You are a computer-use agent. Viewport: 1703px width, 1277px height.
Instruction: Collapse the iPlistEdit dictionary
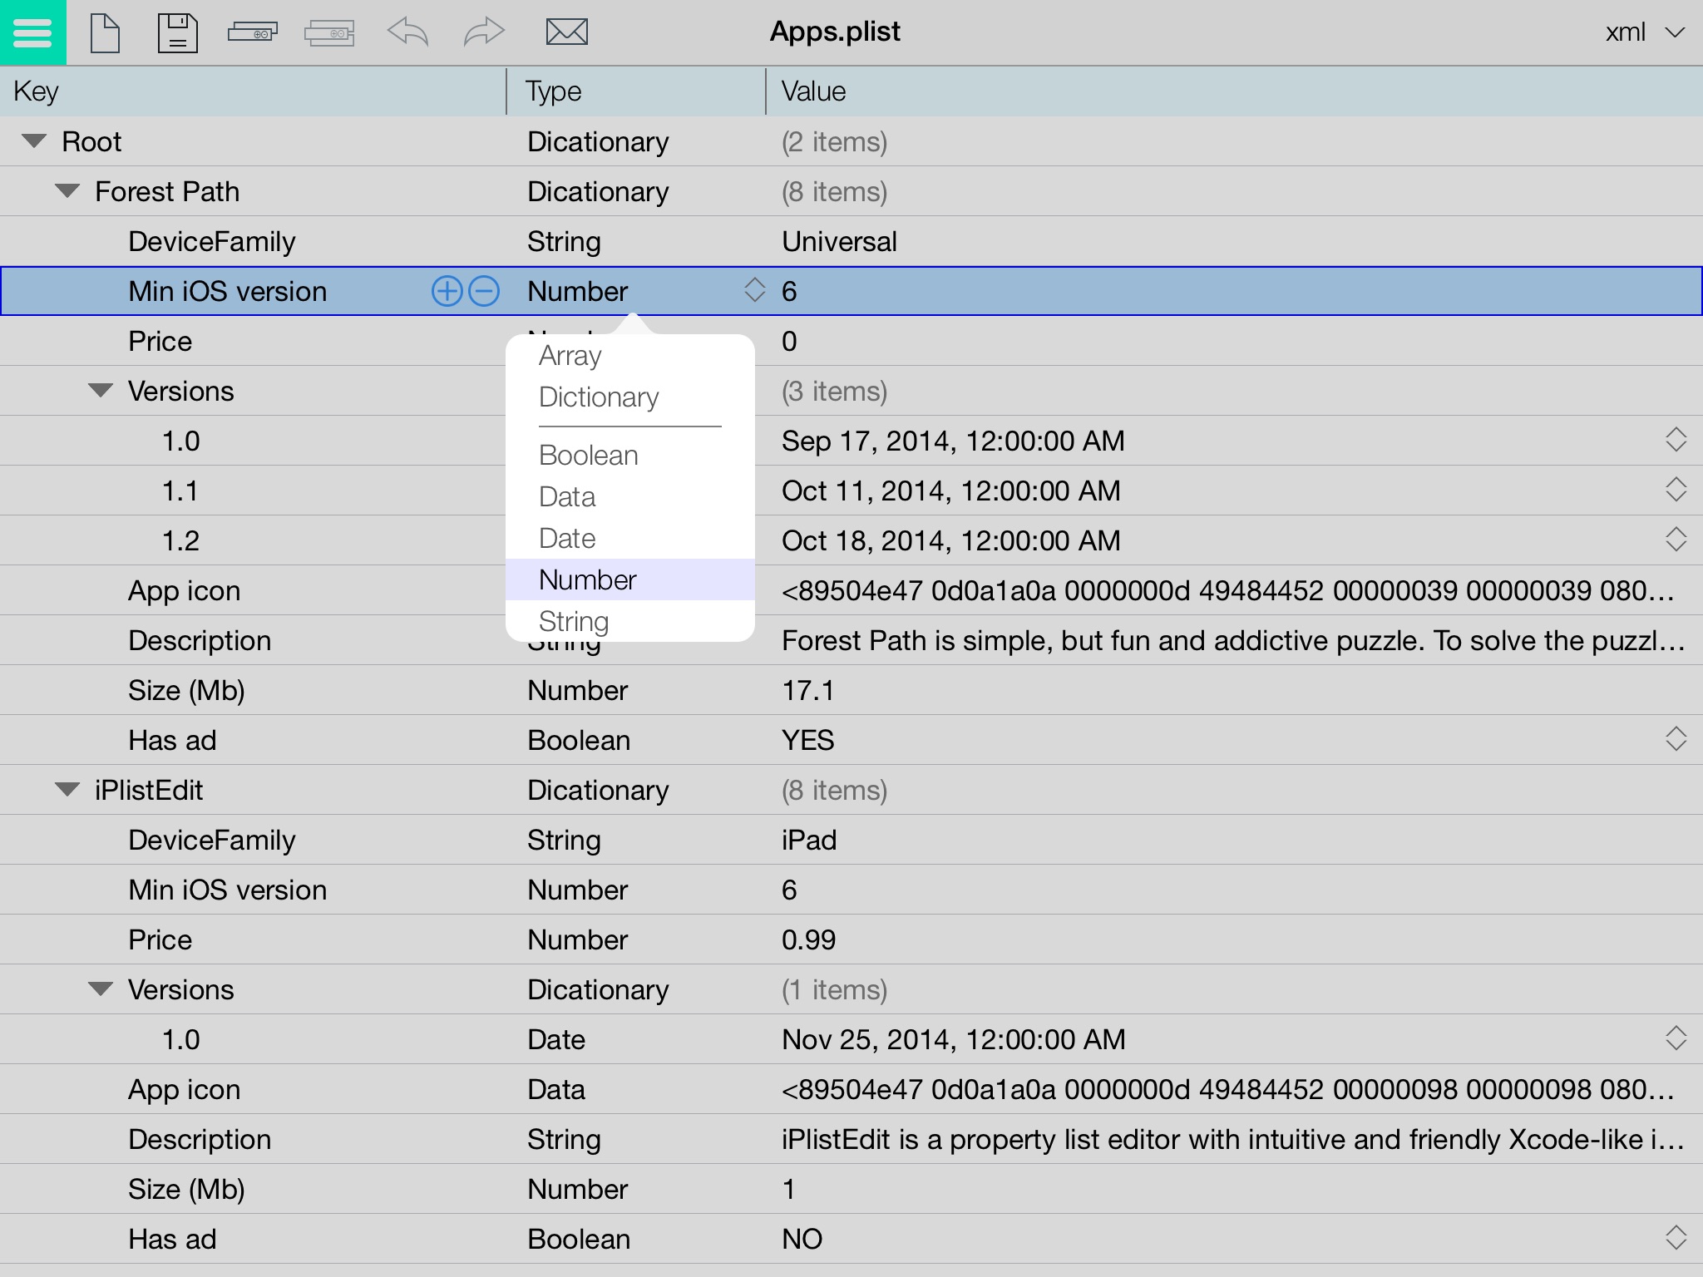[x=67, y=790]
